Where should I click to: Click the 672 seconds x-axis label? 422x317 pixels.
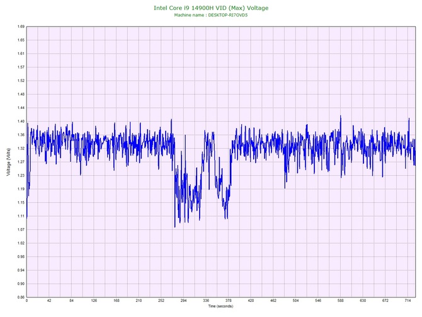pos(385,301)
